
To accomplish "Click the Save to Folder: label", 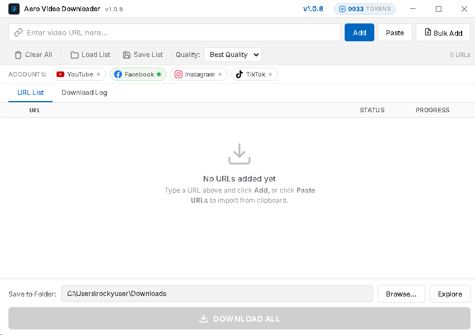I will [32, 294].
